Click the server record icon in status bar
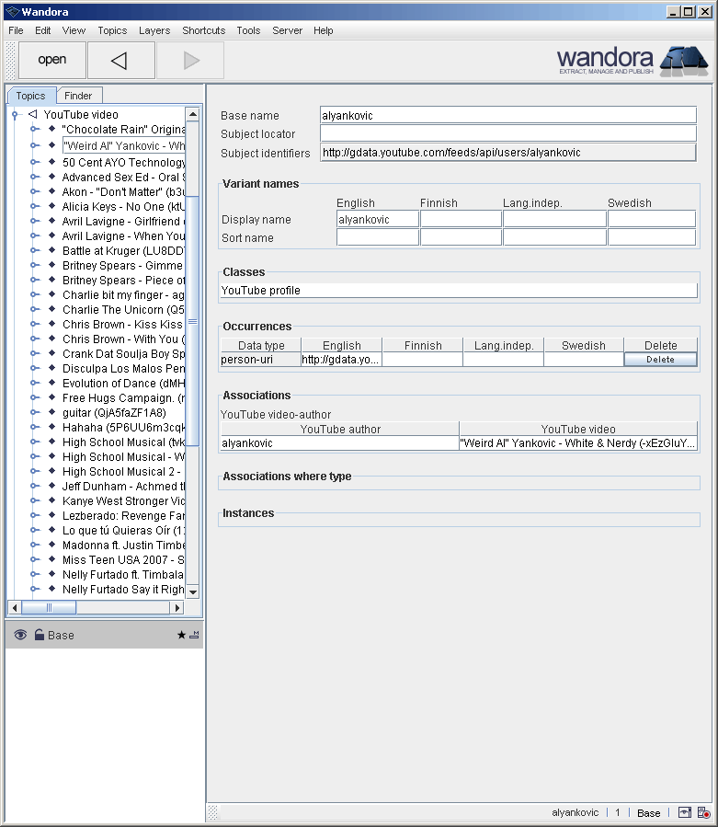Screen dimensions: 718x827 [x=703, y=812]
